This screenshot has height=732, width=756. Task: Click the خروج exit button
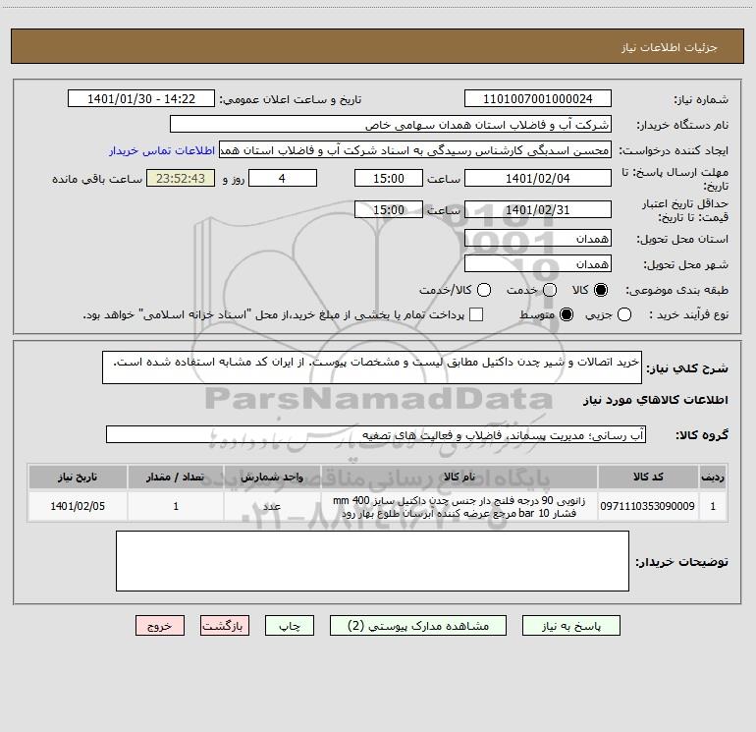[160, 625]
